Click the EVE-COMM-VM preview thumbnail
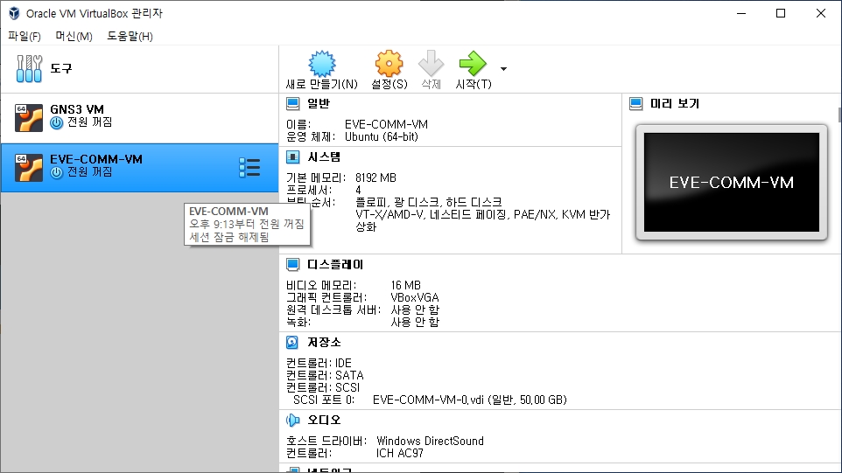842x473 pixels. coord(732,183)
